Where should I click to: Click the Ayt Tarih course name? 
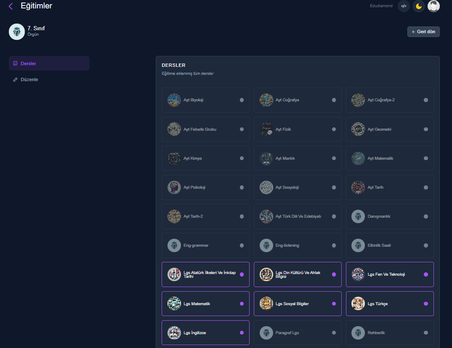coord(375,187)
